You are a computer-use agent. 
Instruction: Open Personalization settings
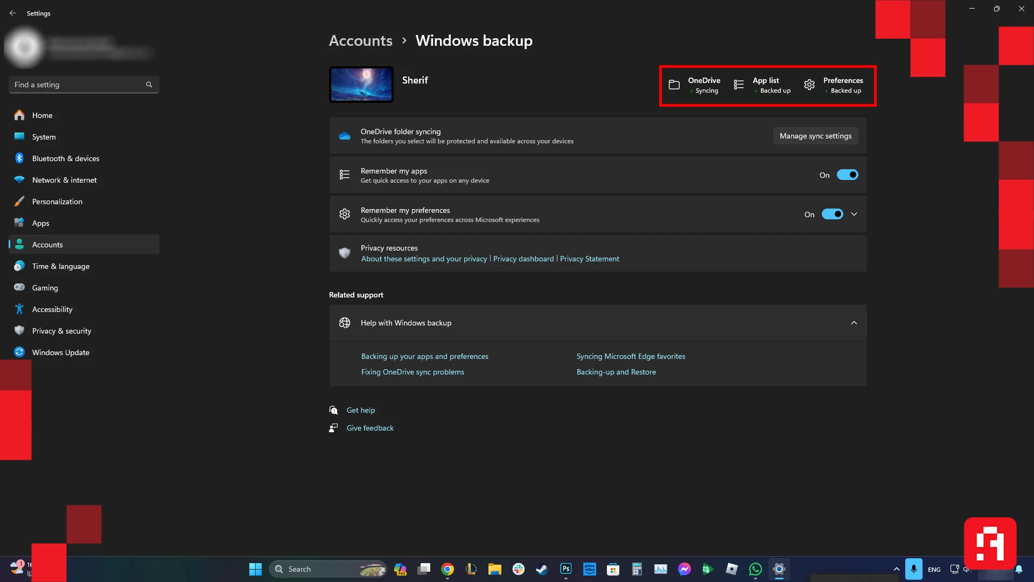[84, 202]
